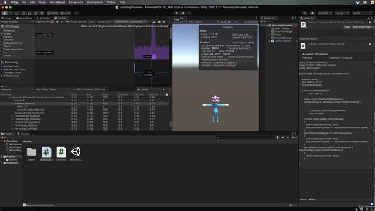Click the Open button in Inspector
Screen dimensions: 375x211
[347, 27]
